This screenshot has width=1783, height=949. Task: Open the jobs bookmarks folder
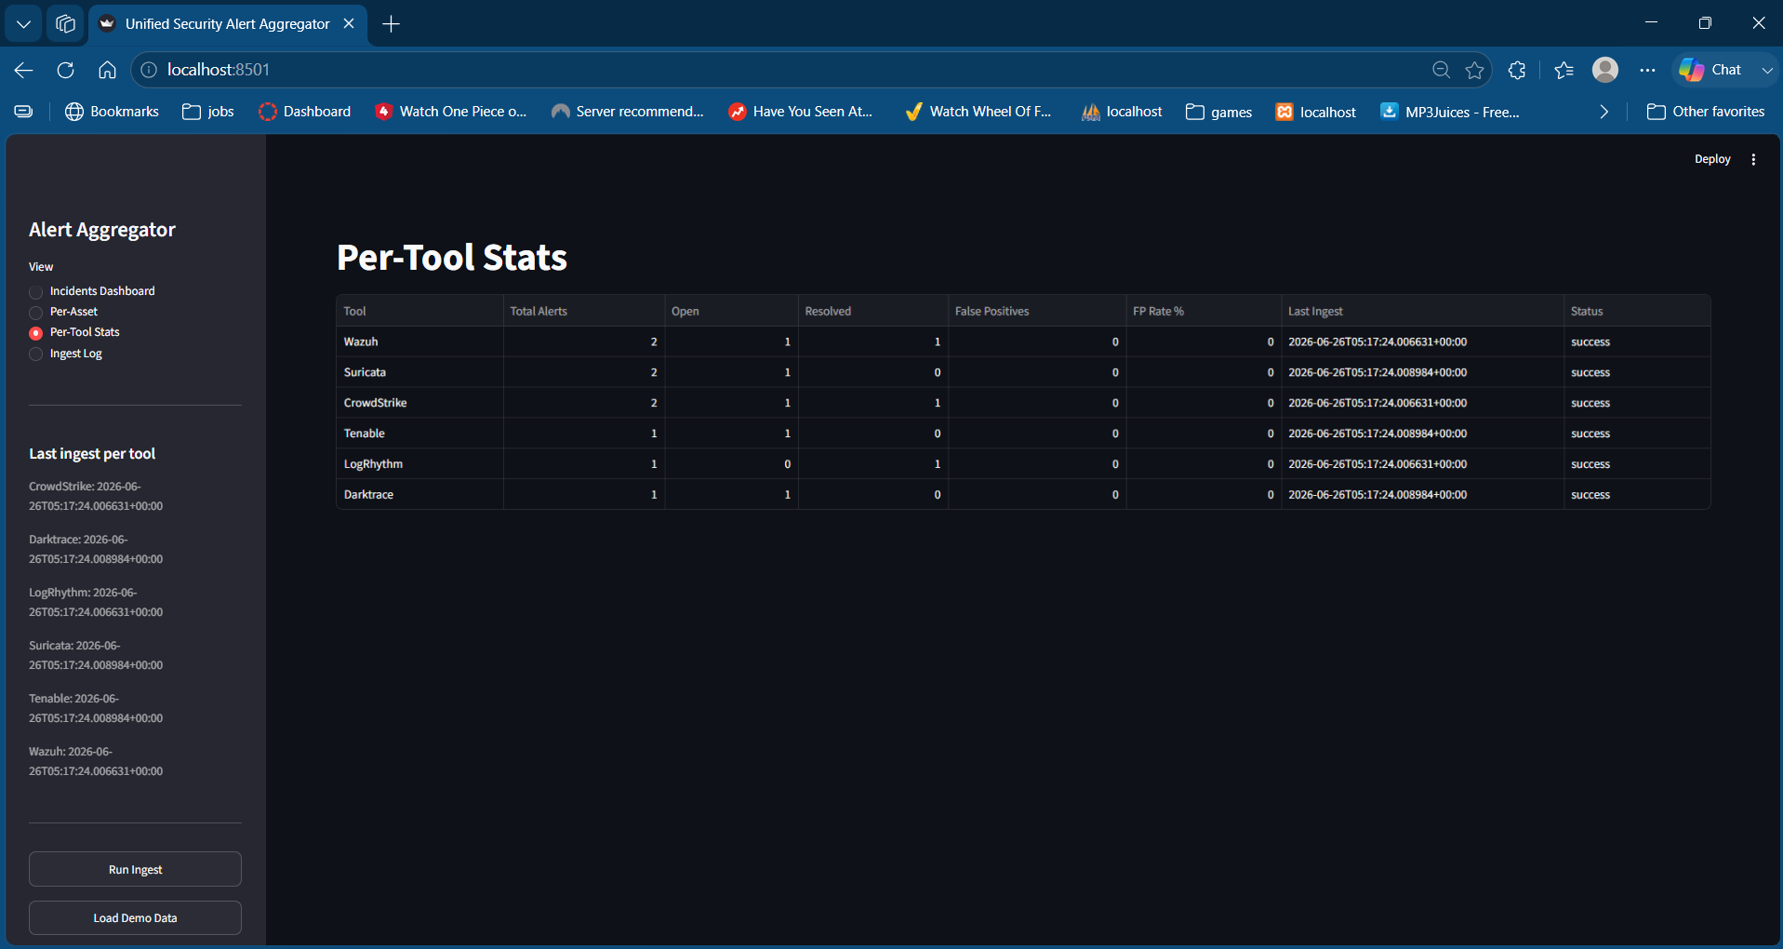click(x=208, y=112)
